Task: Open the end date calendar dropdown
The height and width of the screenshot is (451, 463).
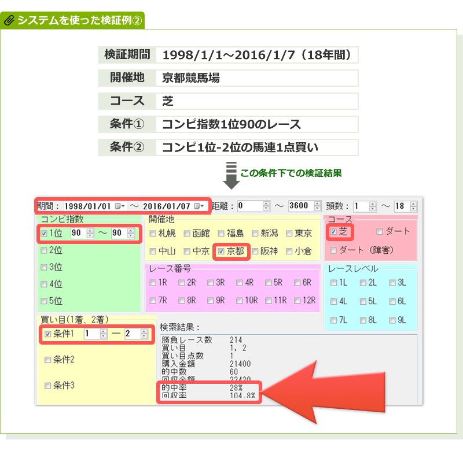Action: 200,206
